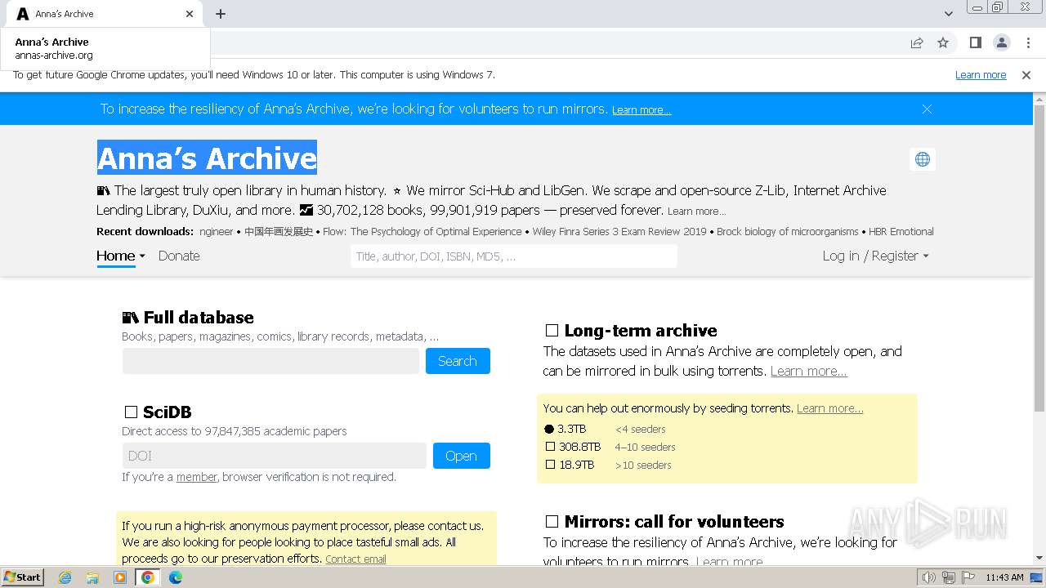Click the recent download HBR Emotional
The height and width of the screenshot is (588, 1046).
point(901,232)
